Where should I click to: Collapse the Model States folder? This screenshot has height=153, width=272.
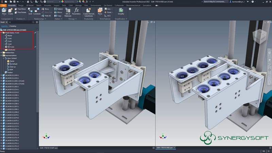(1, 33)
